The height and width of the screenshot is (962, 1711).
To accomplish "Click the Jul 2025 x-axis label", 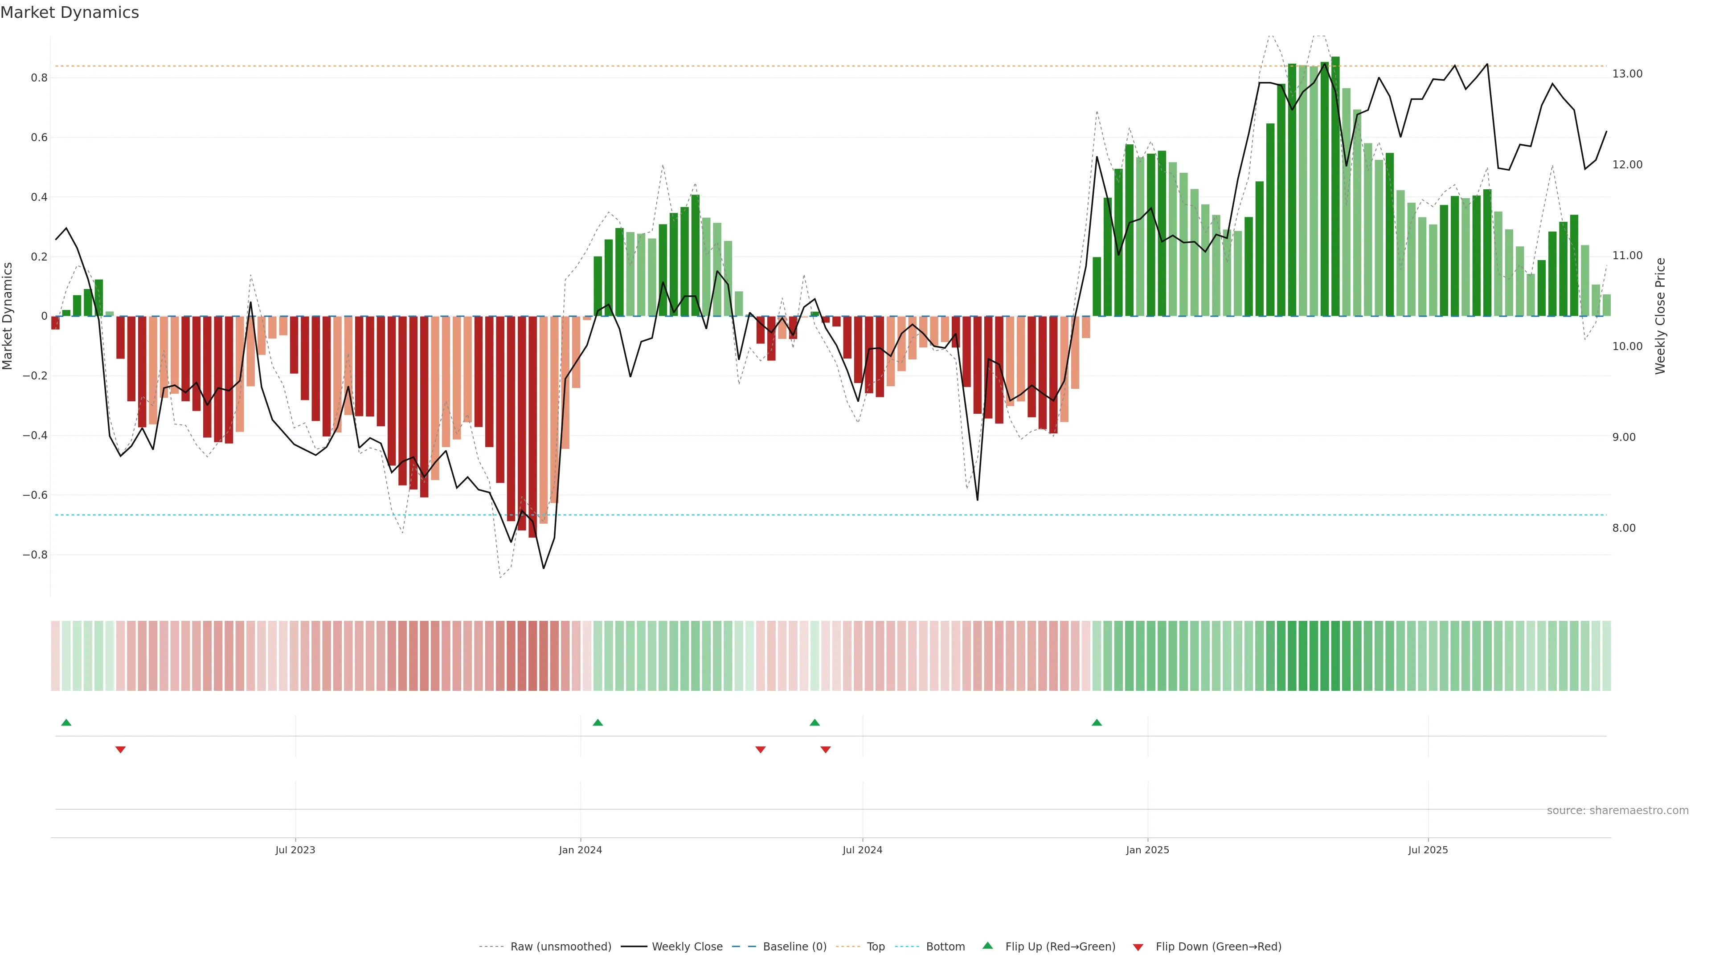I will pos(1427,850).
